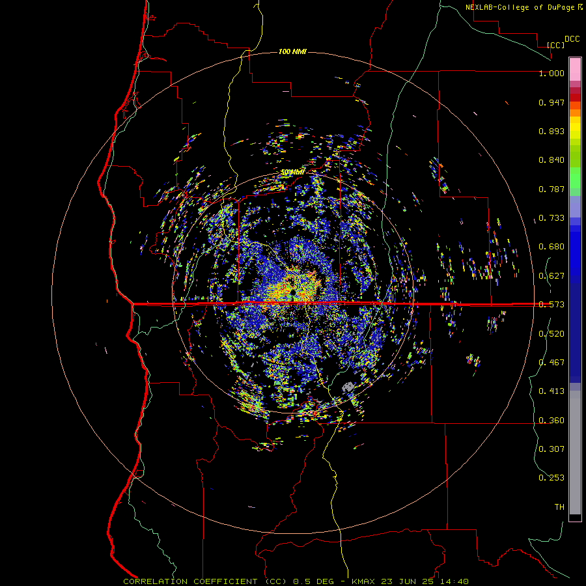The width and height of the screenshot is (586, 586).
Task: Select the 0.840 scale value
Action: 551,160
